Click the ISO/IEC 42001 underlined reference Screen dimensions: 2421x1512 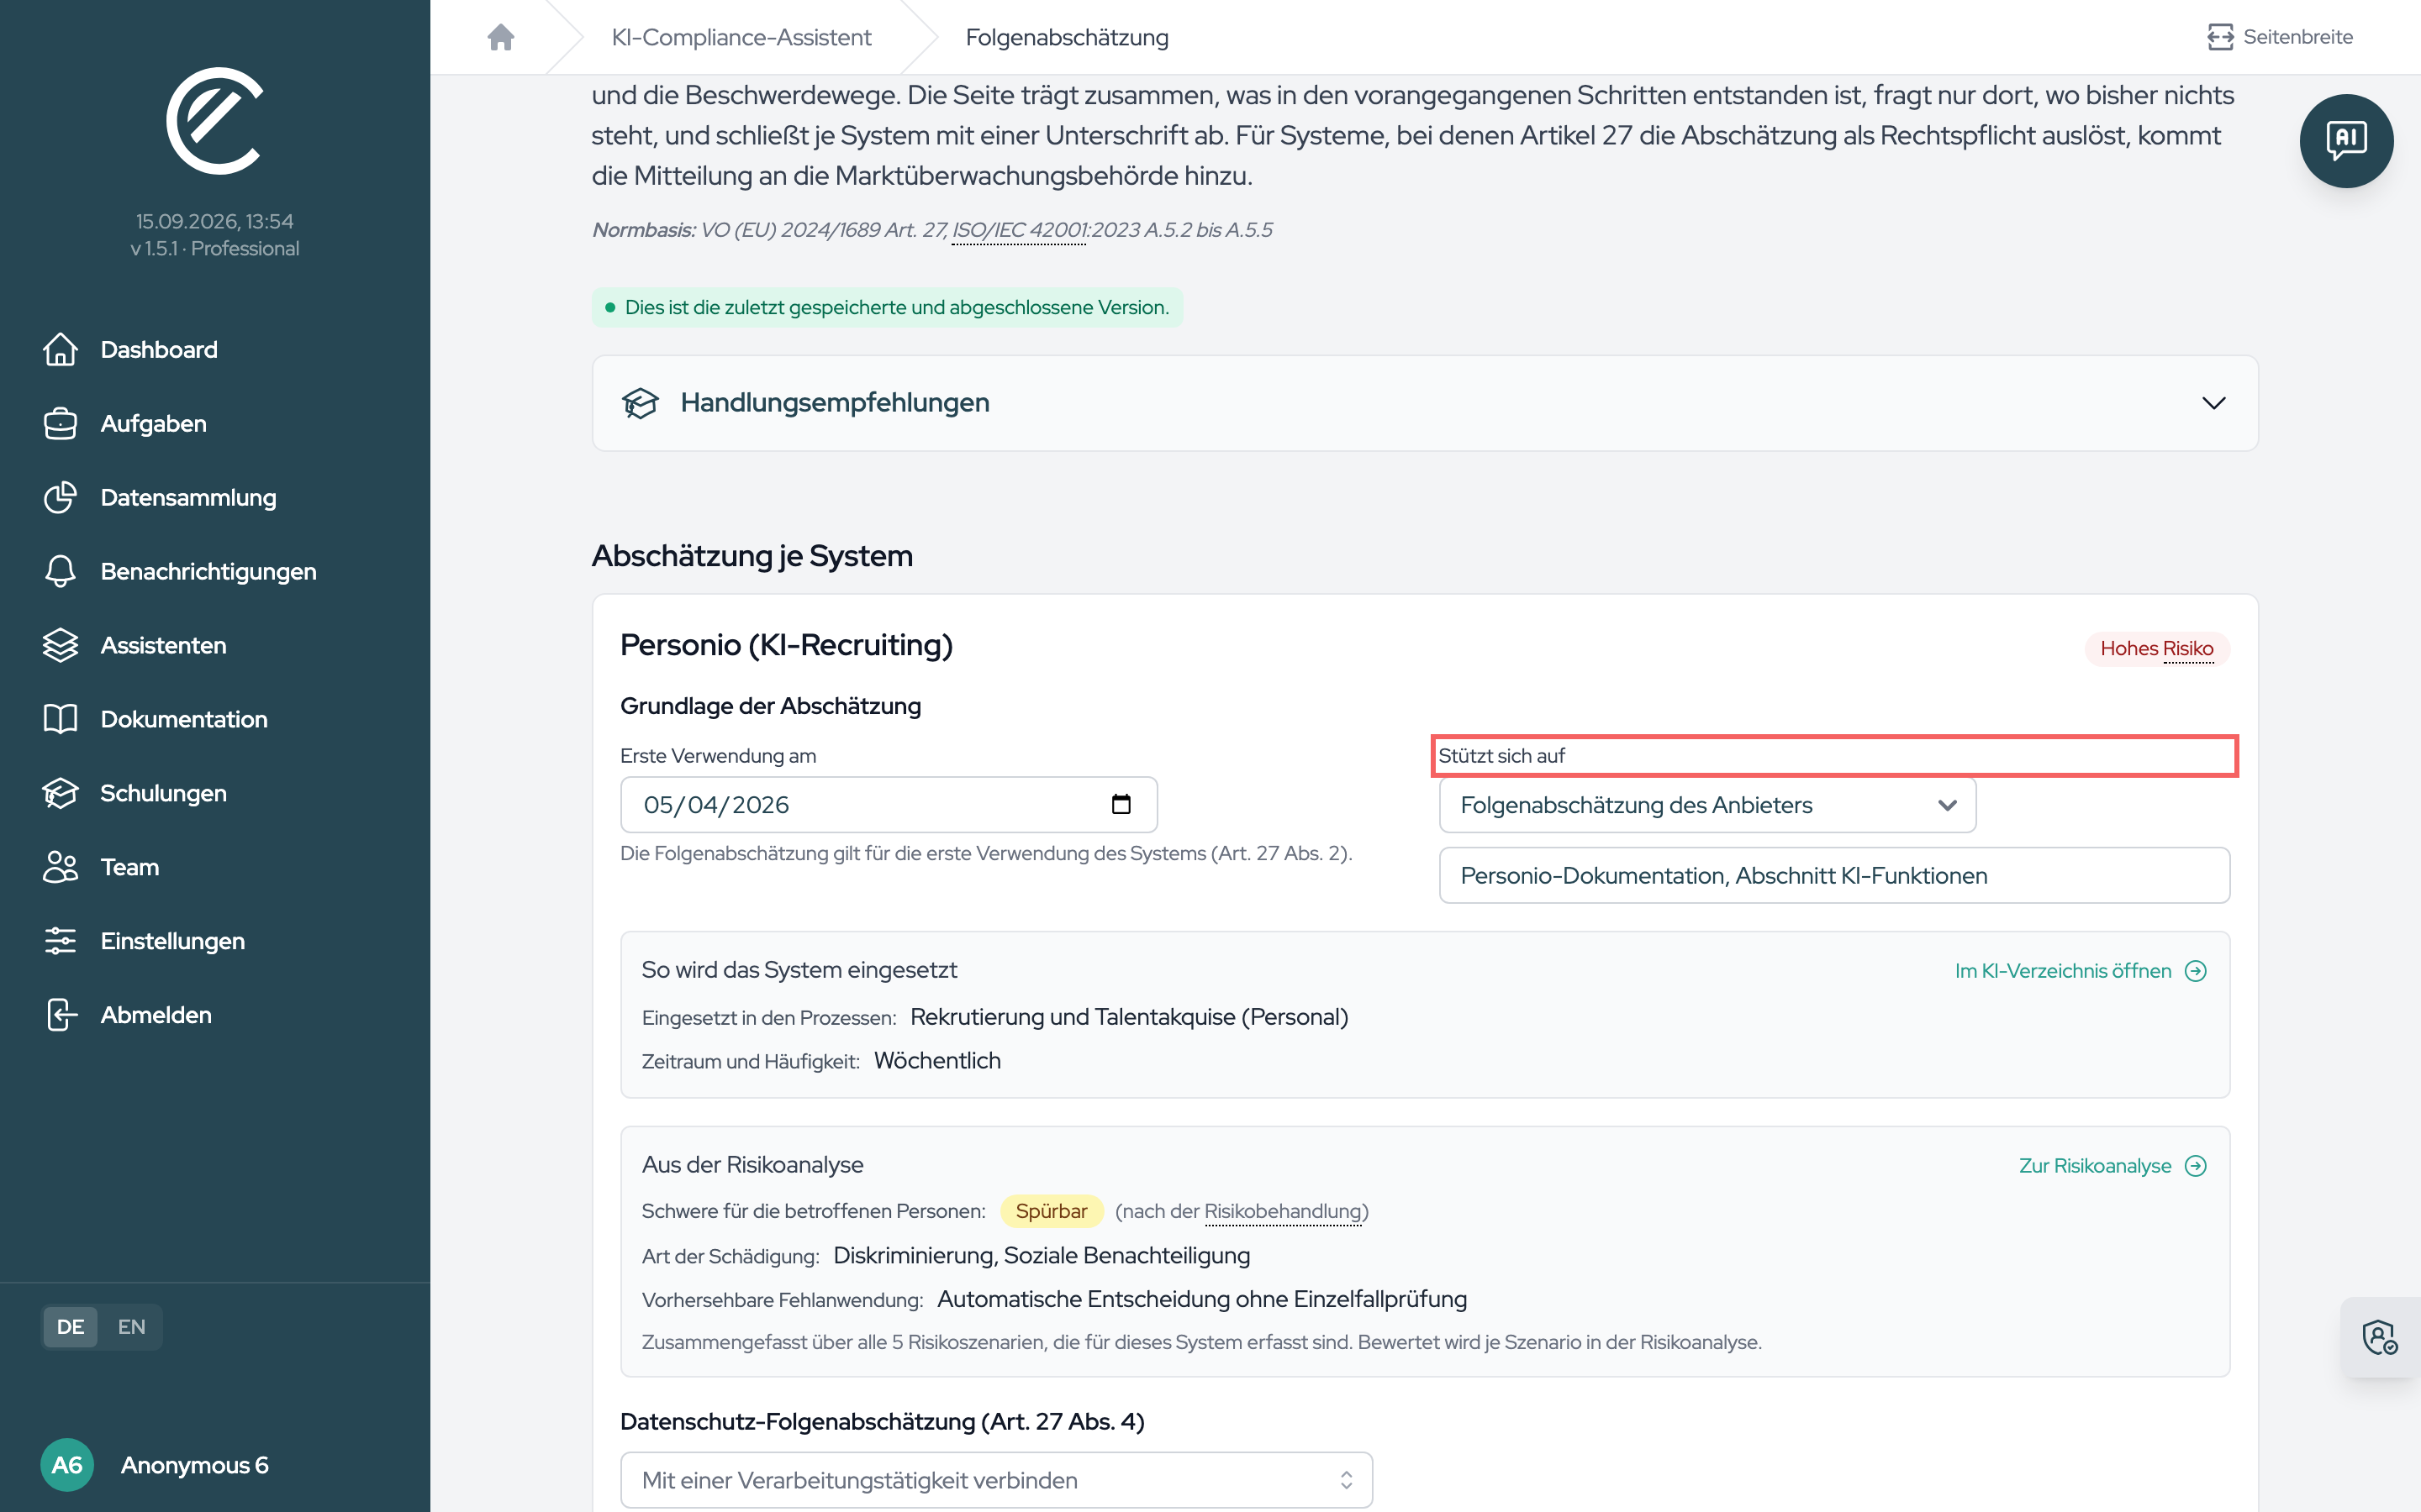(1020, 230)
